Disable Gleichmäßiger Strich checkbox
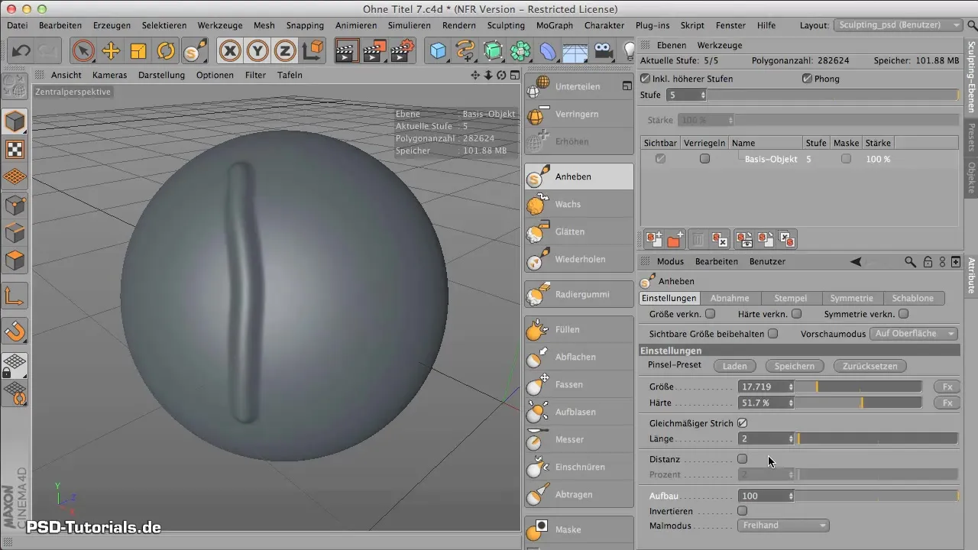The image size is (978, 550). click(x=742, y=423)
